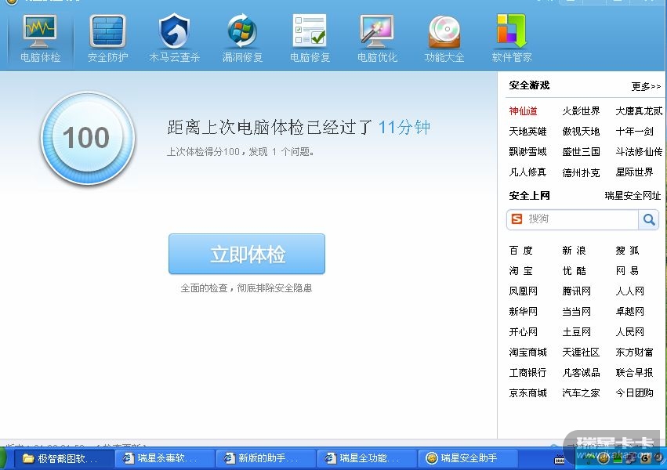Open the 傲视天地 game link
Image resolution: width=667 pixels, height=470 pixels.
pyautogui.click(x=581, y=132)
